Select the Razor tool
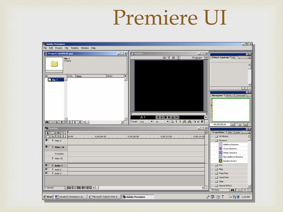 pos(63,133)
